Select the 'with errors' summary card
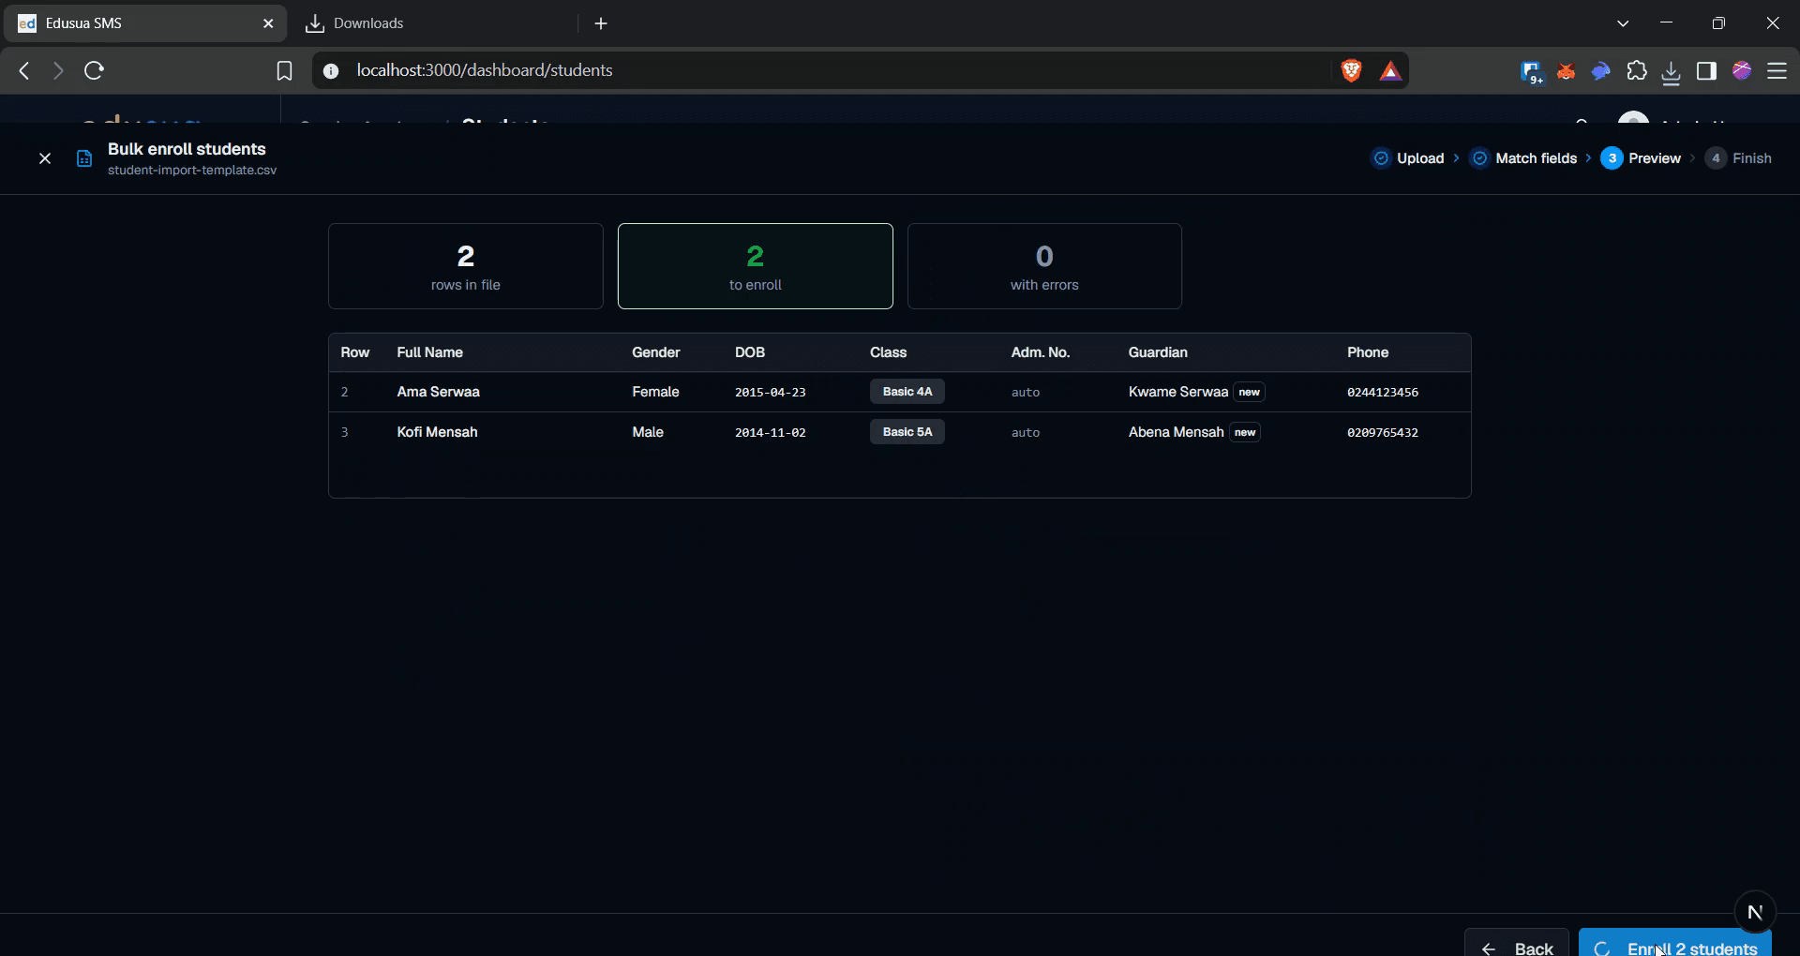The width and height of the screenshot is (1800, 956). tap(1044, 266)
